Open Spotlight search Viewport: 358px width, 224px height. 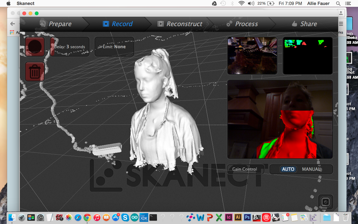pos(338,3)
